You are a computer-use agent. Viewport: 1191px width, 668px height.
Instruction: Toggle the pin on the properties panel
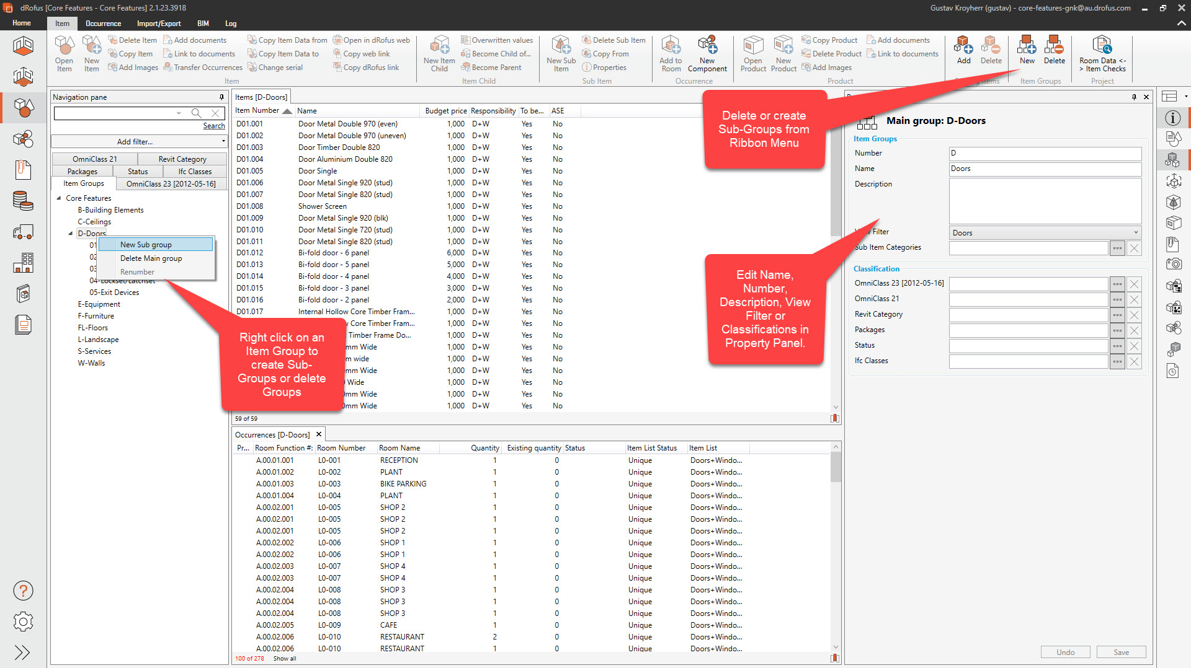coord(1134,97)
